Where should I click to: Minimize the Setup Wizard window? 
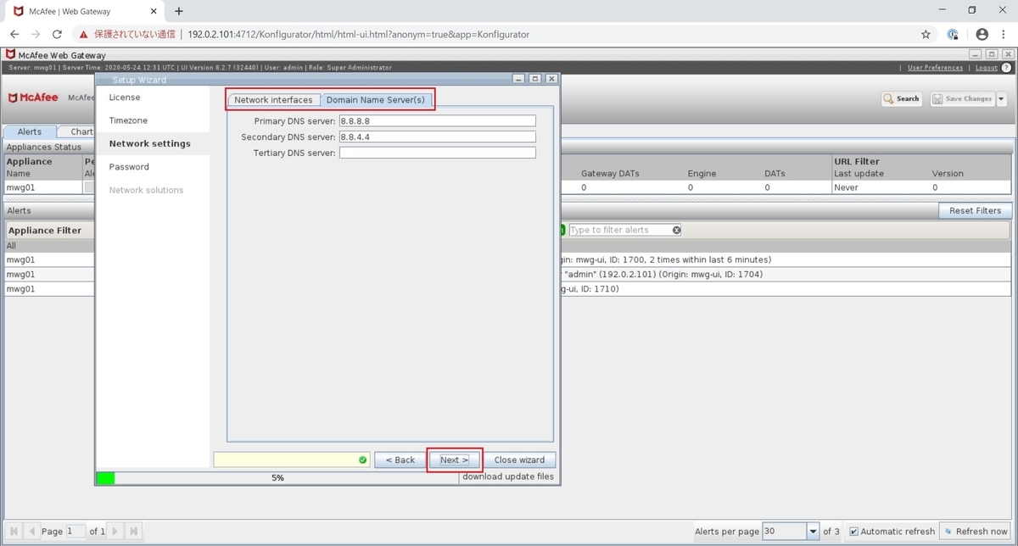[x=519, y=79]
